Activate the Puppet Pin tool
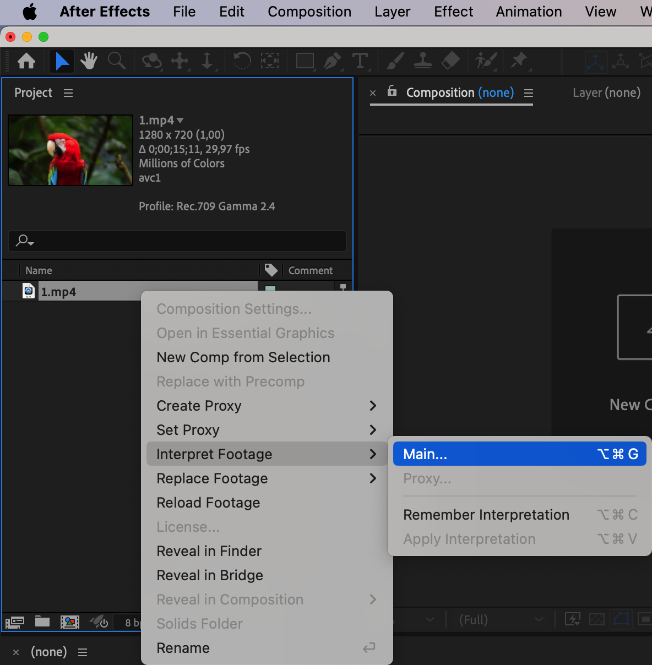 (519, 61)
